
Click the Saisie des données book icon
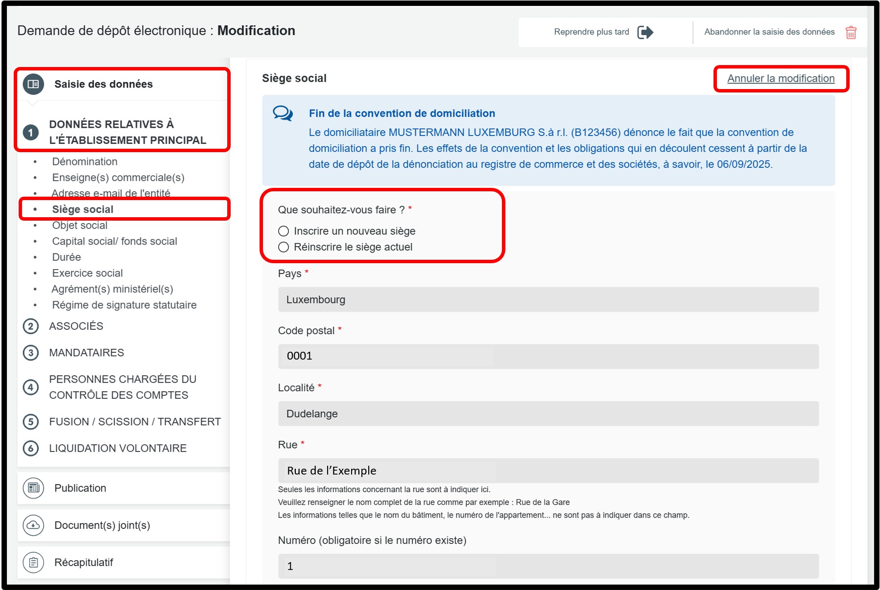point(33,84)
